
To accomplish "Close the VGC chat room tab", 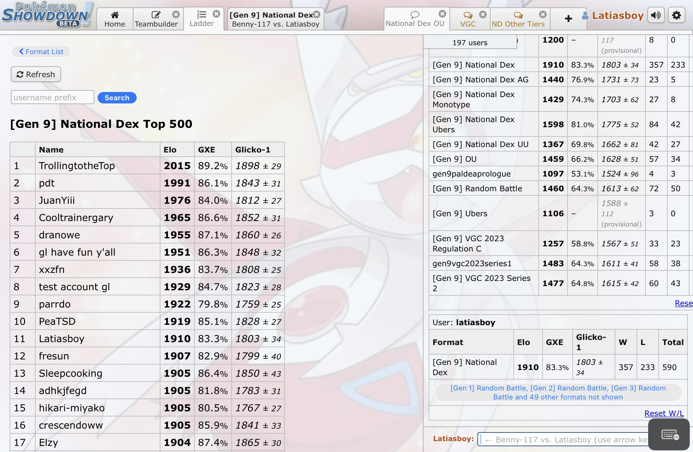I will (x=483, y=14).
